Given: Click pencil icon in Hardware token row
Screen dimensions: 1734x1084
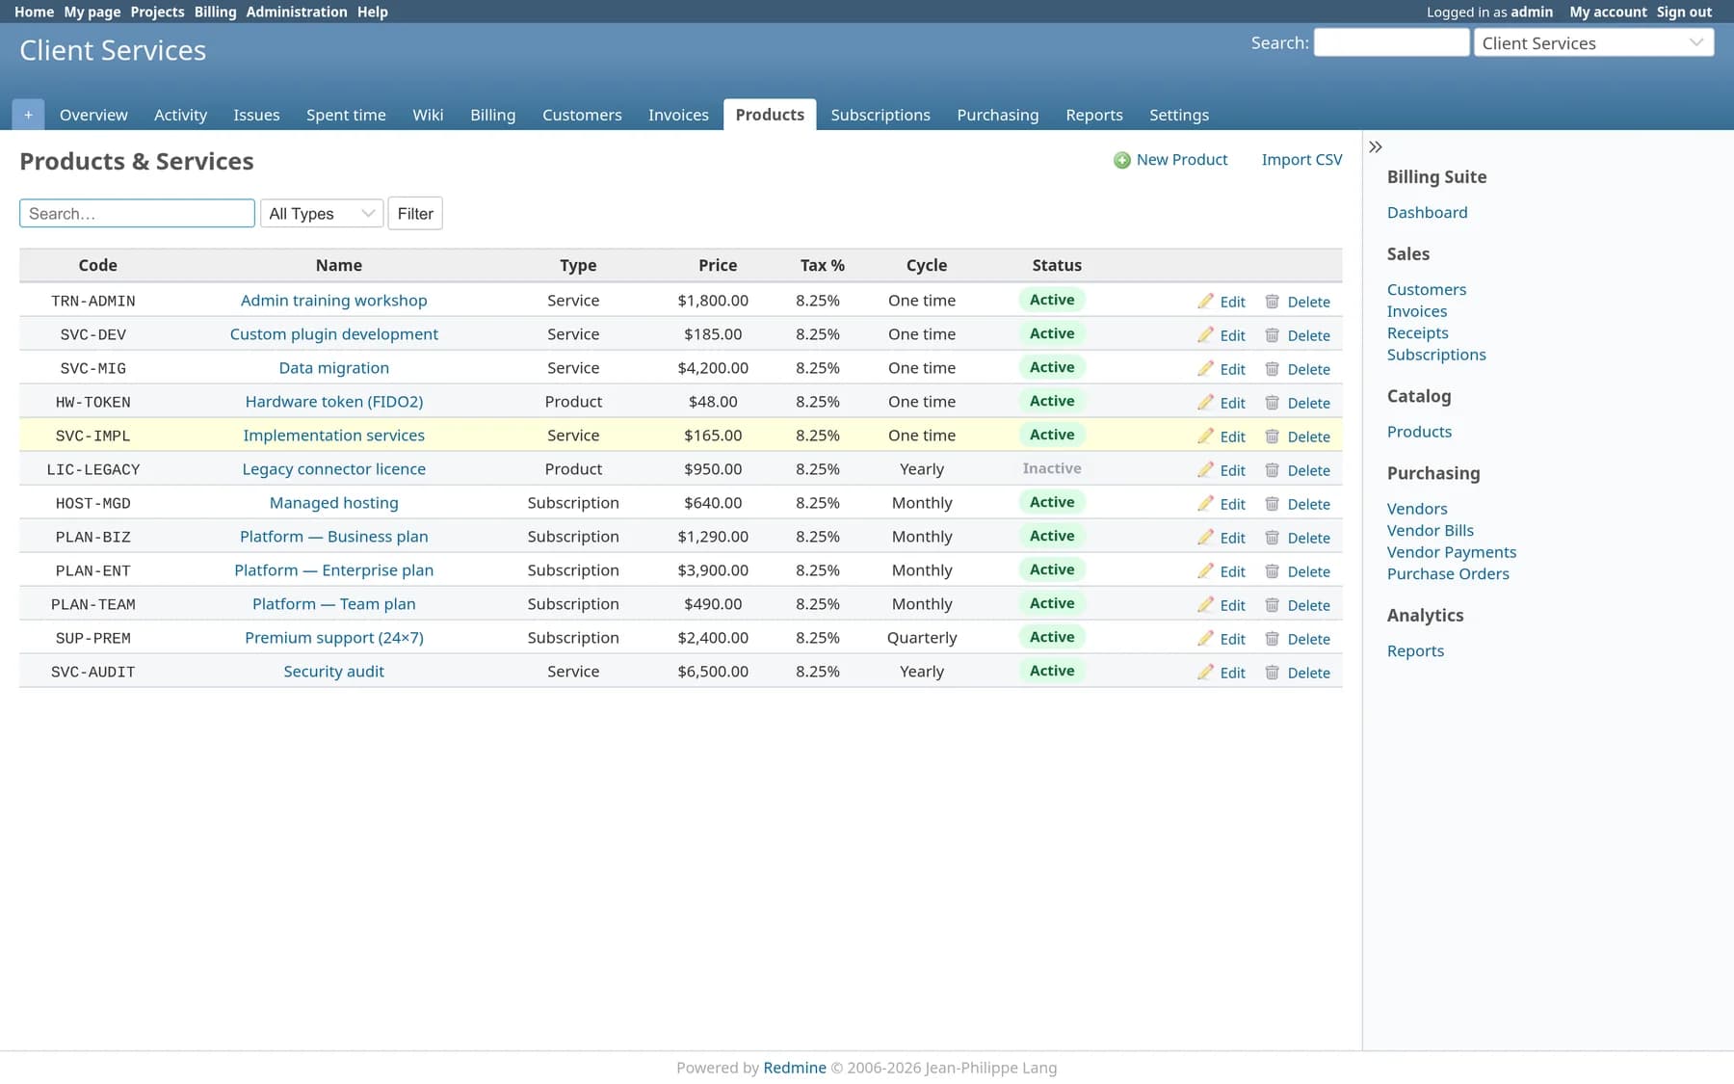Looking at the screenshot, I should tap(1205, 402).
